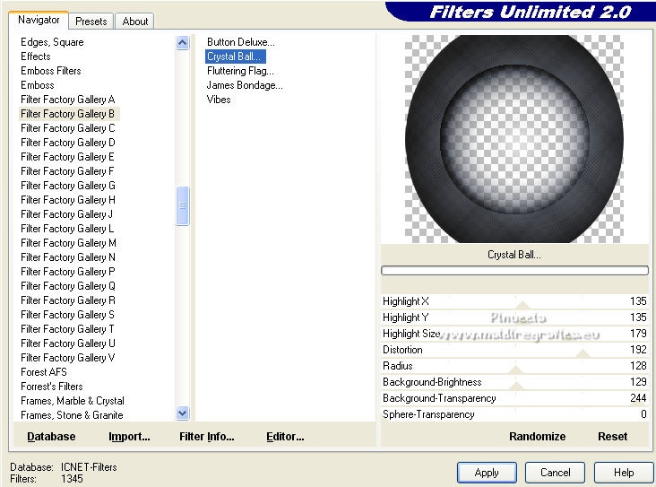
Task: Click the Crystal Ball preview image
Action: 514,139
